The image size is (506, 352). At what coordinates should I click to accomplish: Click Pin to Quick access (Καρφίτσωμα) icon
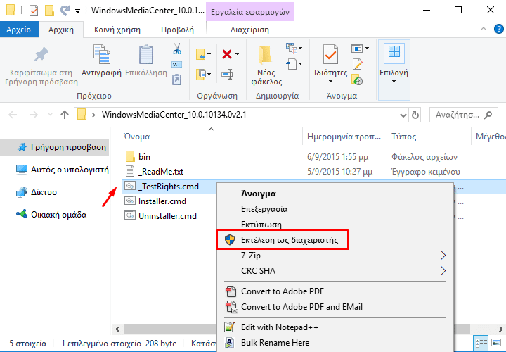tap(41, 55)
